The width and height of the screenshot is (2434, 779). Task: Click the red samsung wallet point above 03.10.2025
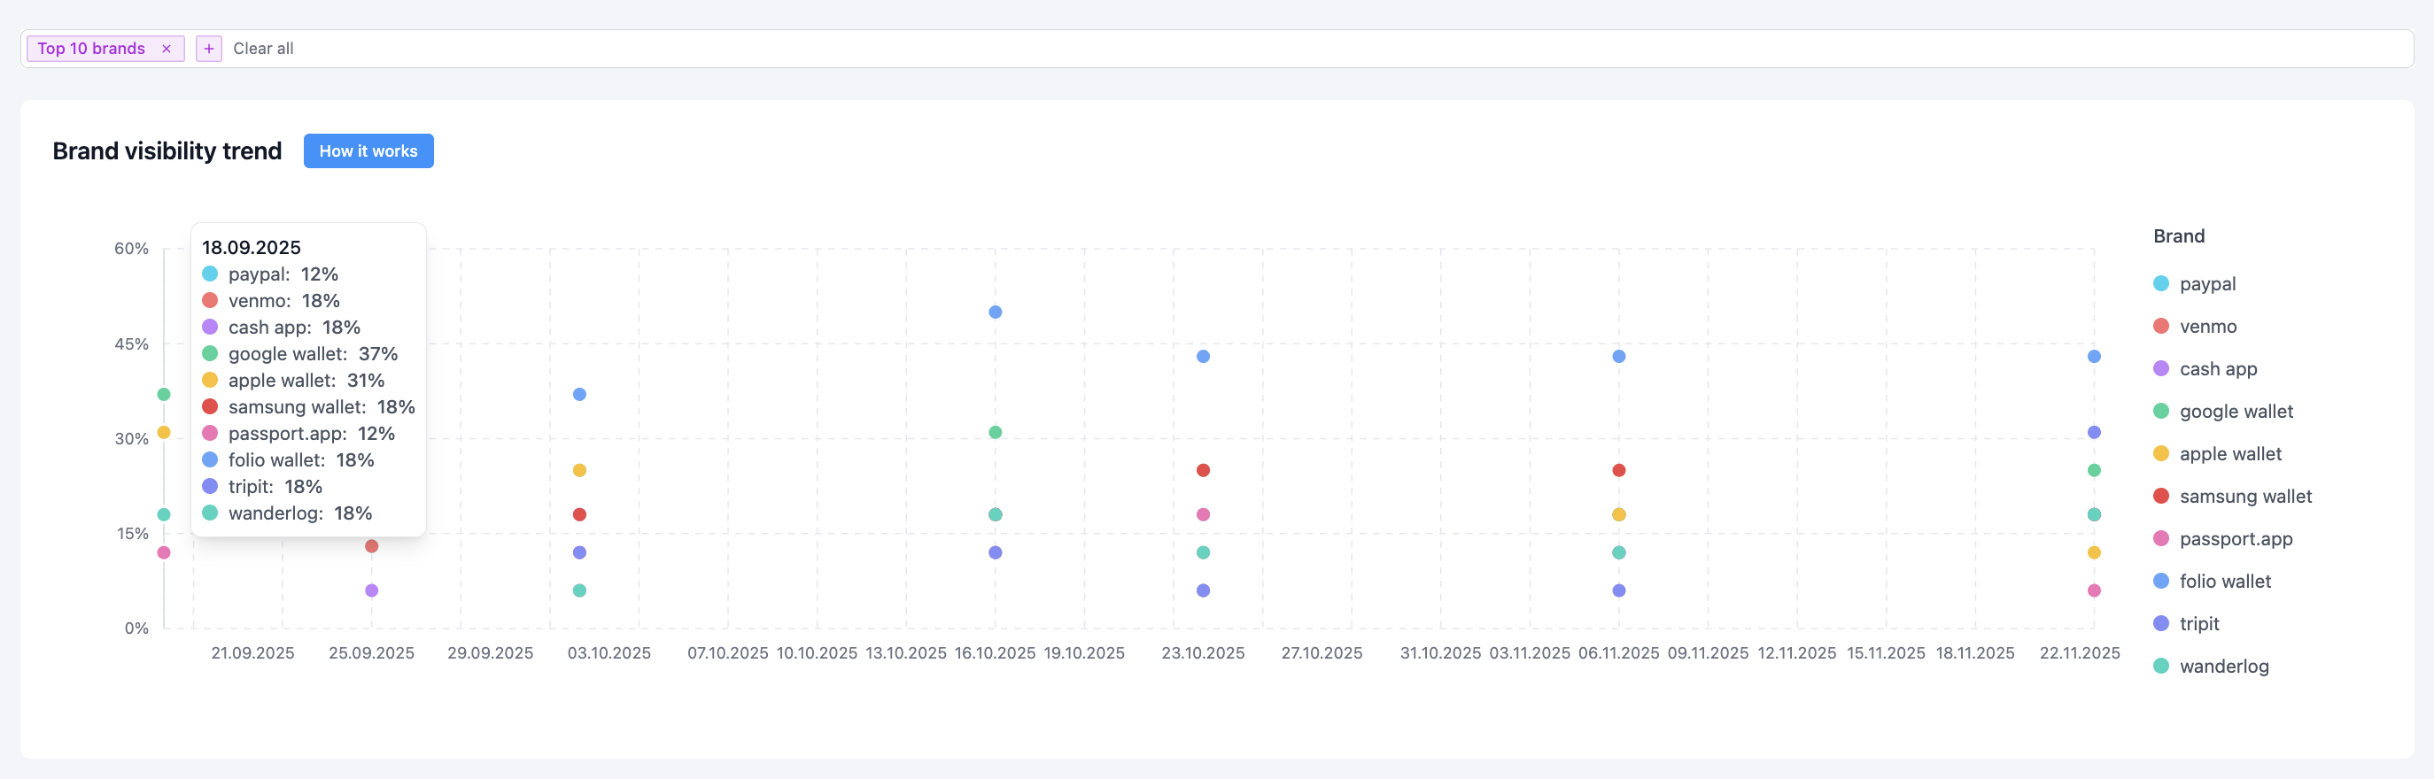click(x=579, y=514)
